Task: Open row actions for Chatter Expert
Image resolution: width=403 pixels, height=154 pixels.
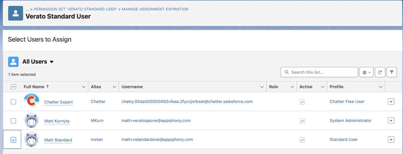Action: 391,101
